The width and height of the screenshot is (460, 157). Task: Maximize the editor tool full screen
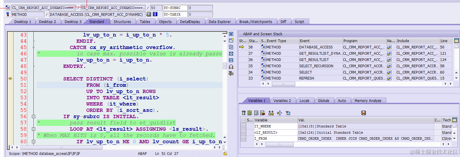(x=231, y=54)
